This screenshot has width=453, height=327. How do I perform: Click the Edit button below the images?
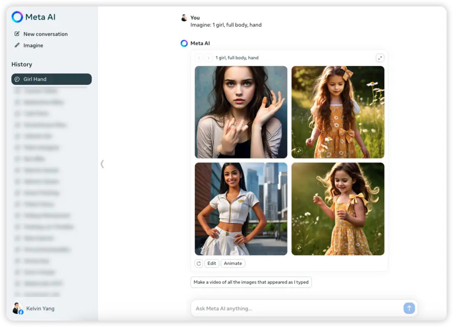pos(212,263)
